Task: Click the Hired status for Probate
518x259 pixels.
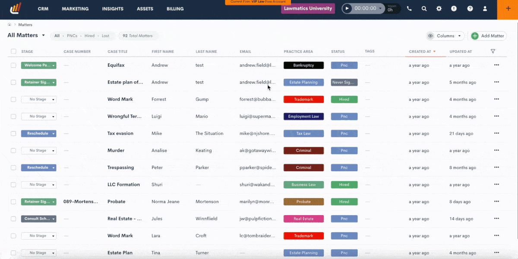Action: (344, 202)
